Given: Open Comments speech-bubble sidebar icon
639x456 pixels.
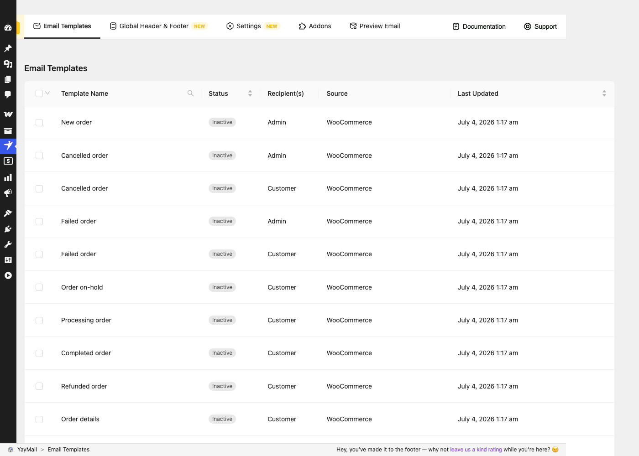Looking at the screenshot, I should [8, 95].
